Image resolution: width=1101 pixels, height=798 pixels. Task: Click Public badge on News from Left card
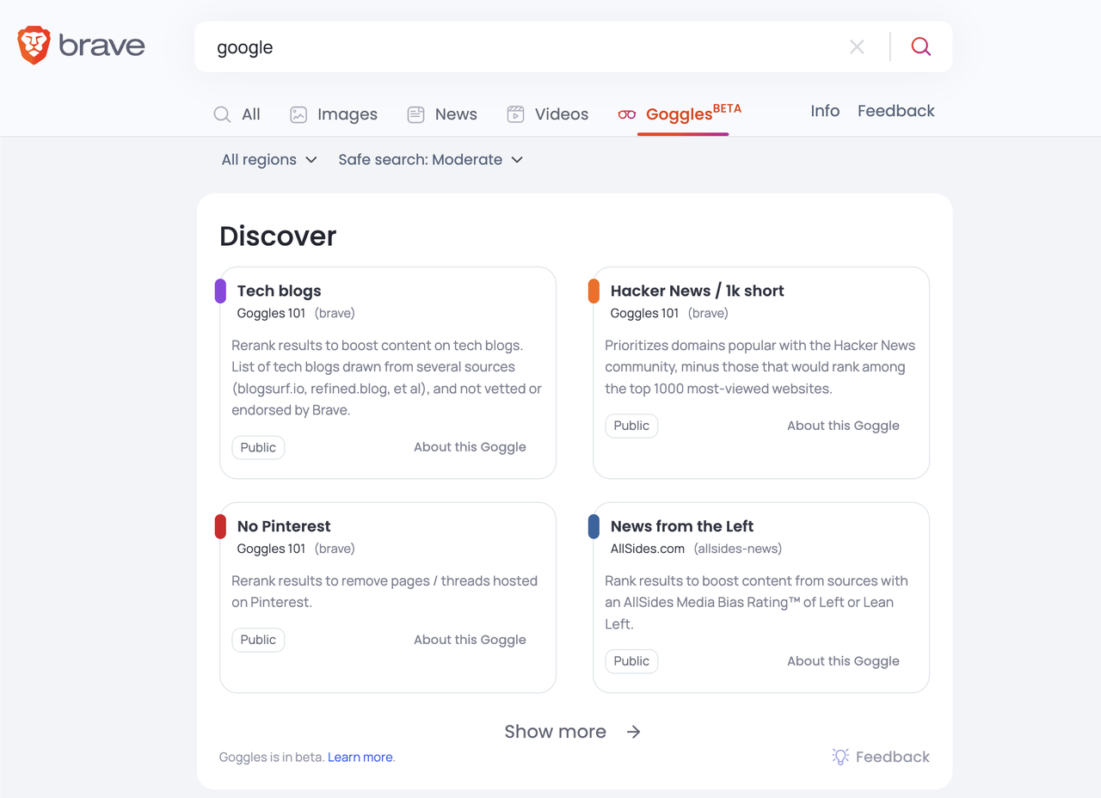(x=631, y=661)
